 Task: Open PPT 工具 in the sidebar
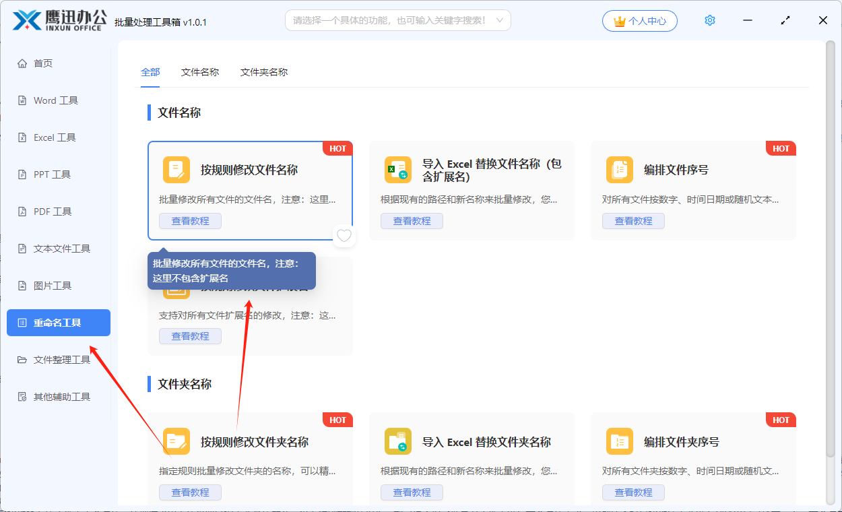pyautogui.click(x=59, y=174)
